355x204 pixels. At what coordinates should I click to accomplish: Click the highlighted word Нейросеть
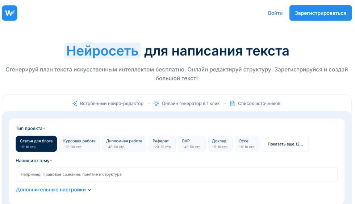(102, 51)
